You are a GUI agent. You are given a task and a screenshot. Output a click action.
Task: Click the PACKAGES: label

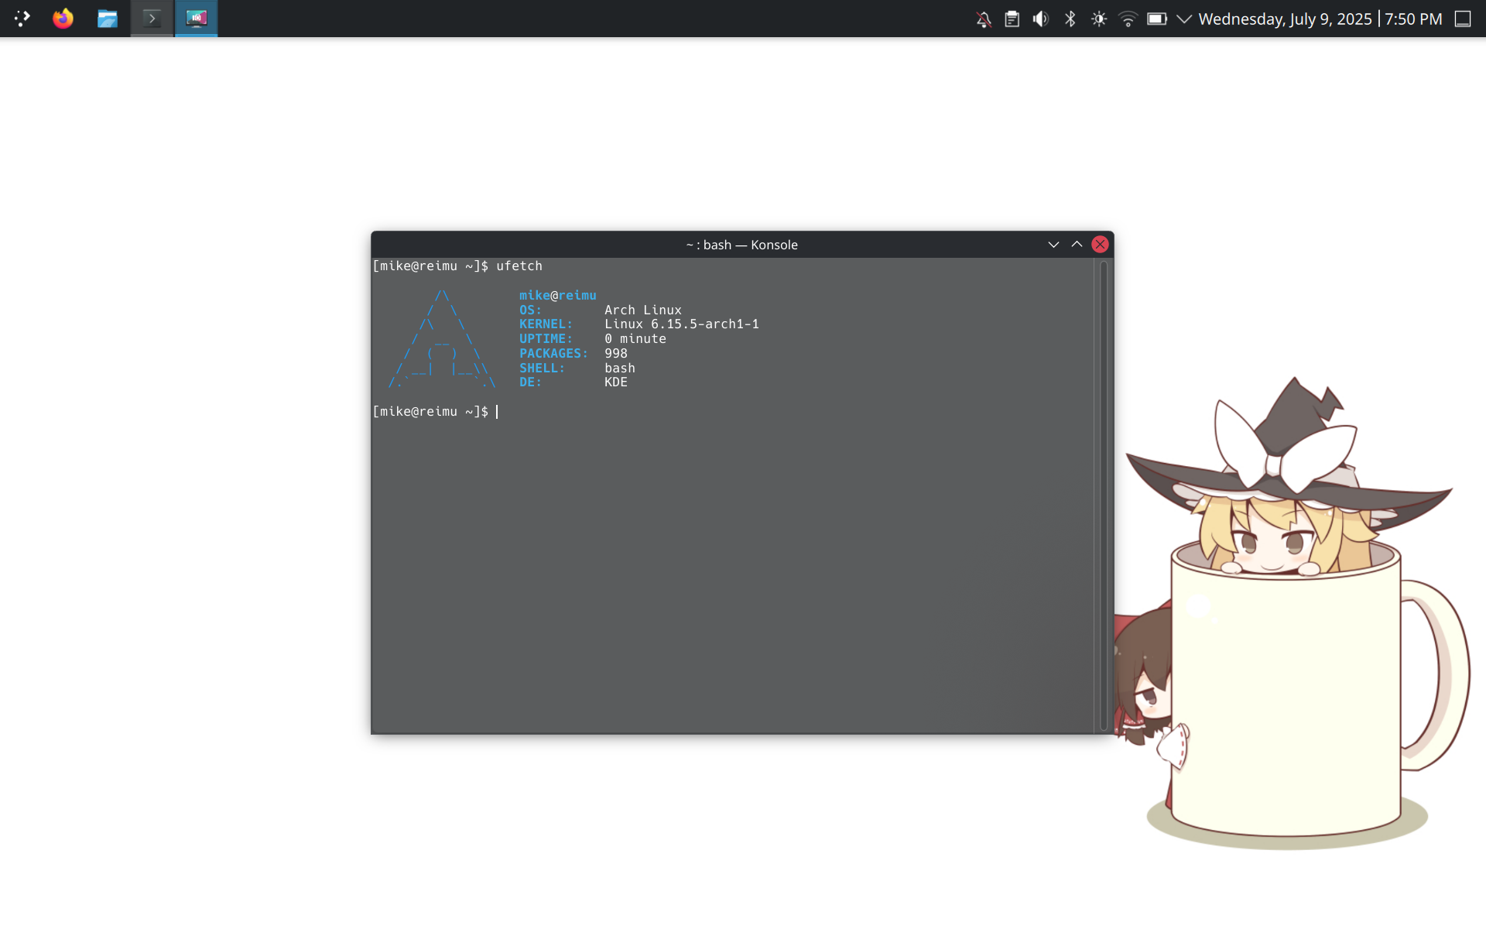[x=553, y=354]
